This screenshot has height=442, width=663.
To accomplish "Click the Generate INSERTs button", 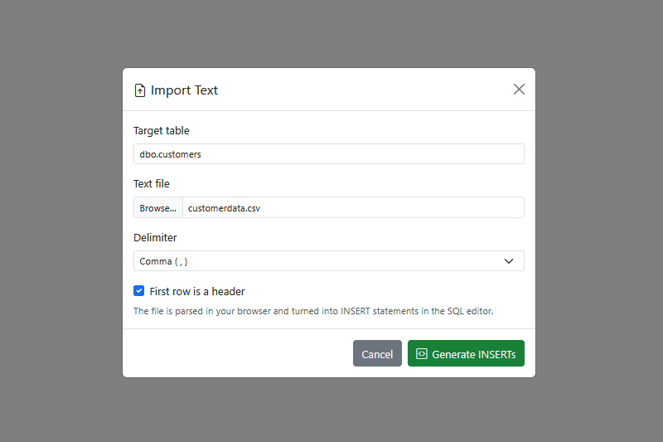I will (x=466, y=353).
